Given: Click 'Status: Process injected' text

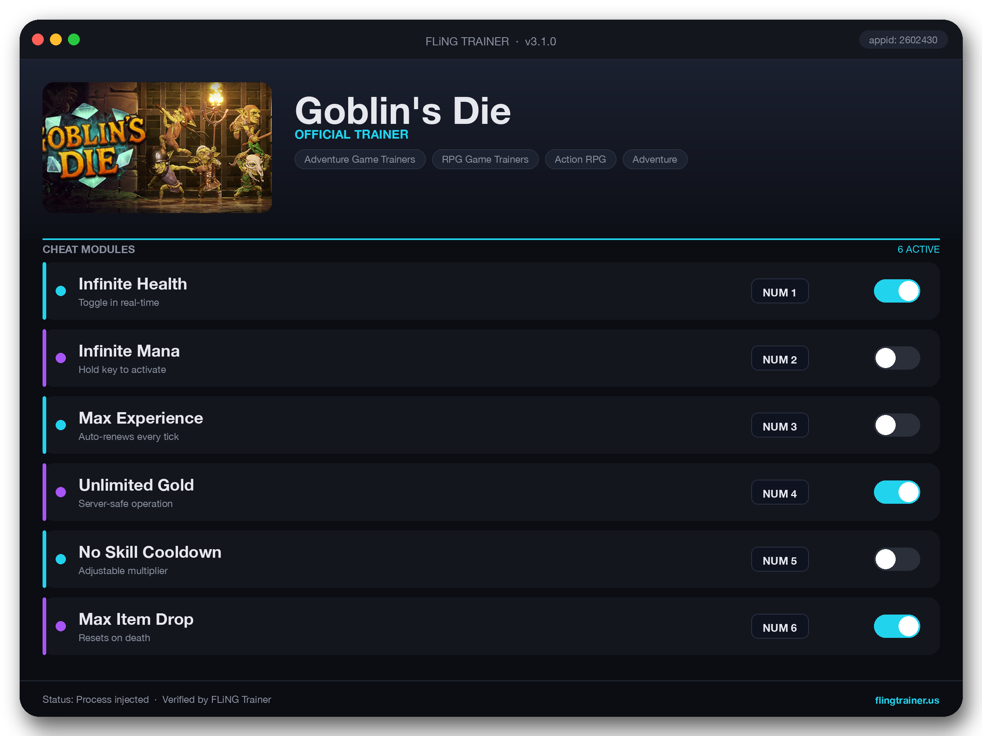Looking at the screenshot, I should pos(95,700).
